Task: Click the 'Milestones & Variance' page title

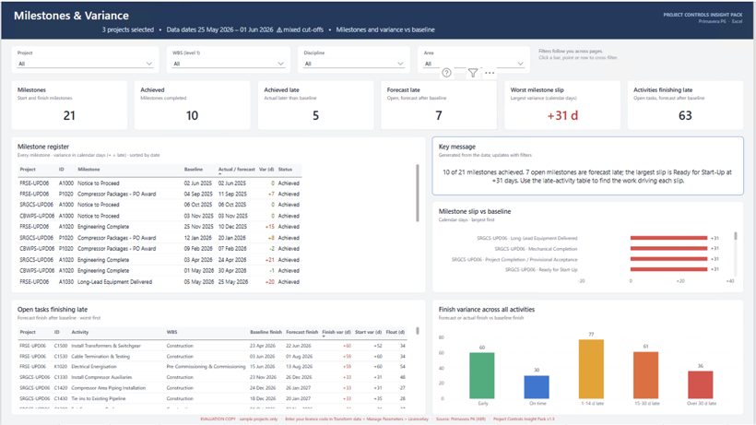Action: tap(71, 16)
